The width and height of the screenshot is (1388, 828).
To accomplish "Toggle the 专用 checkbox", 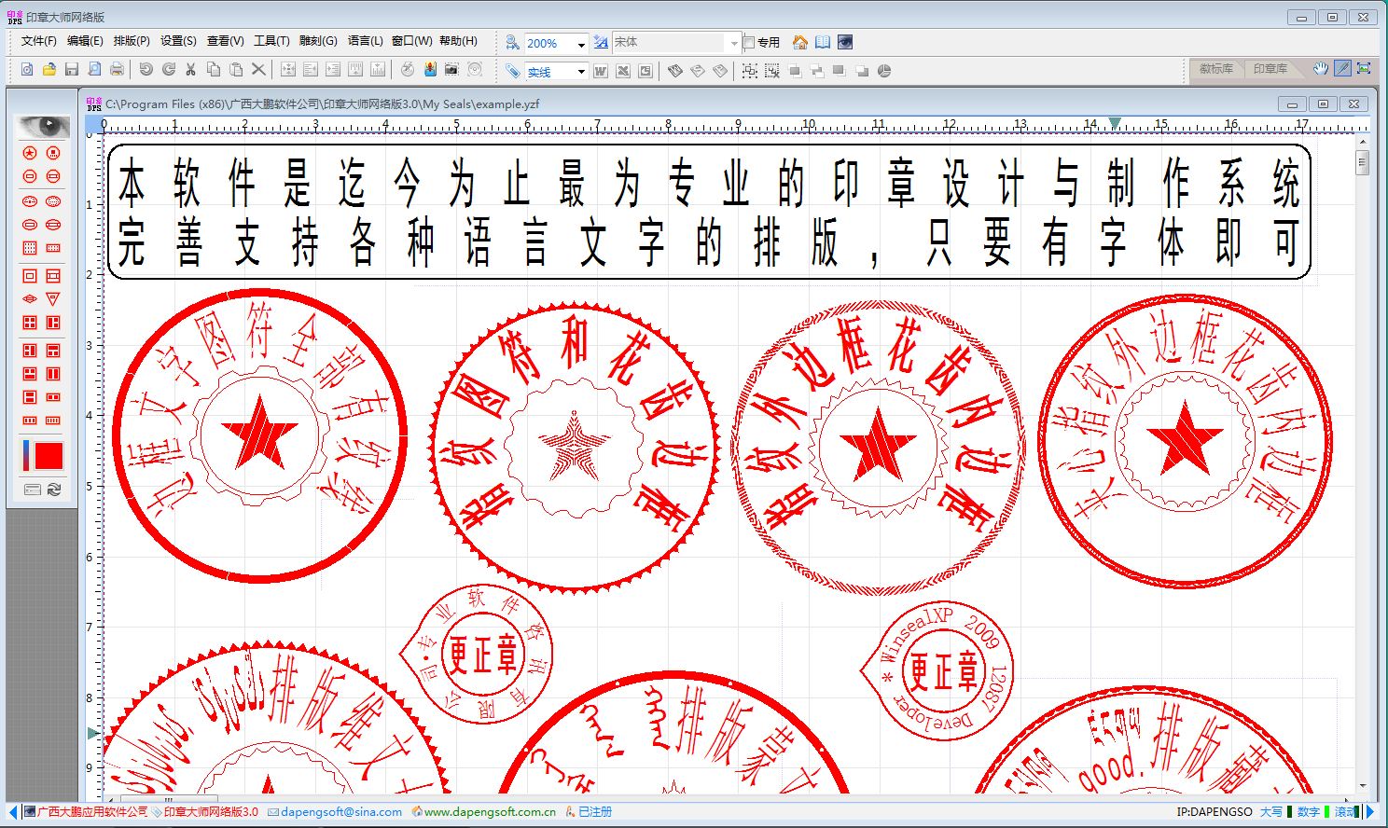I will coord(749,43).
